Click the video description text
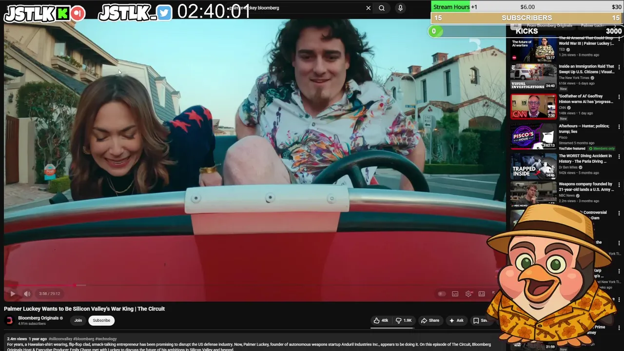624x351 pixels. pos(249,347)
